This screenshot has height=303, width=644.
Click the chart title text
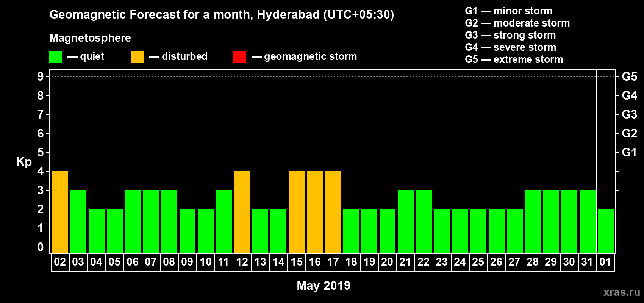click(222, 15)
